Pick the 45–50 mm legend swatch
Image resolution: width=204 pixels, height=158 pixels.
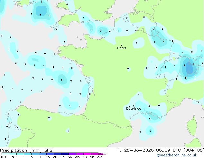[95, 154]
